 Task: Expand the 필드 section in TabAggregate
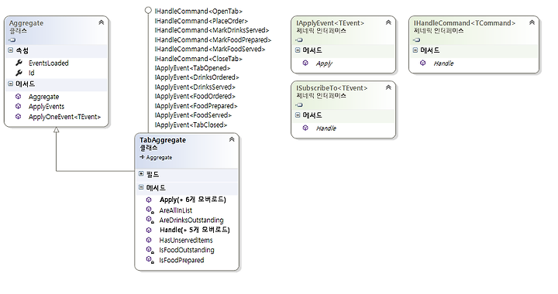click(x=141, y=173)
